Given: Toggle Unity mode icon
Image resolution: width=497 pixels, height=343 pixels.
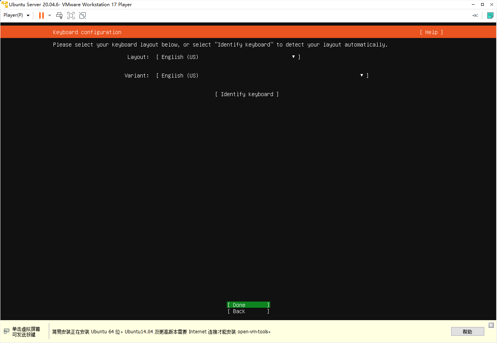Looking at the screenshot, I should point(83,16).
